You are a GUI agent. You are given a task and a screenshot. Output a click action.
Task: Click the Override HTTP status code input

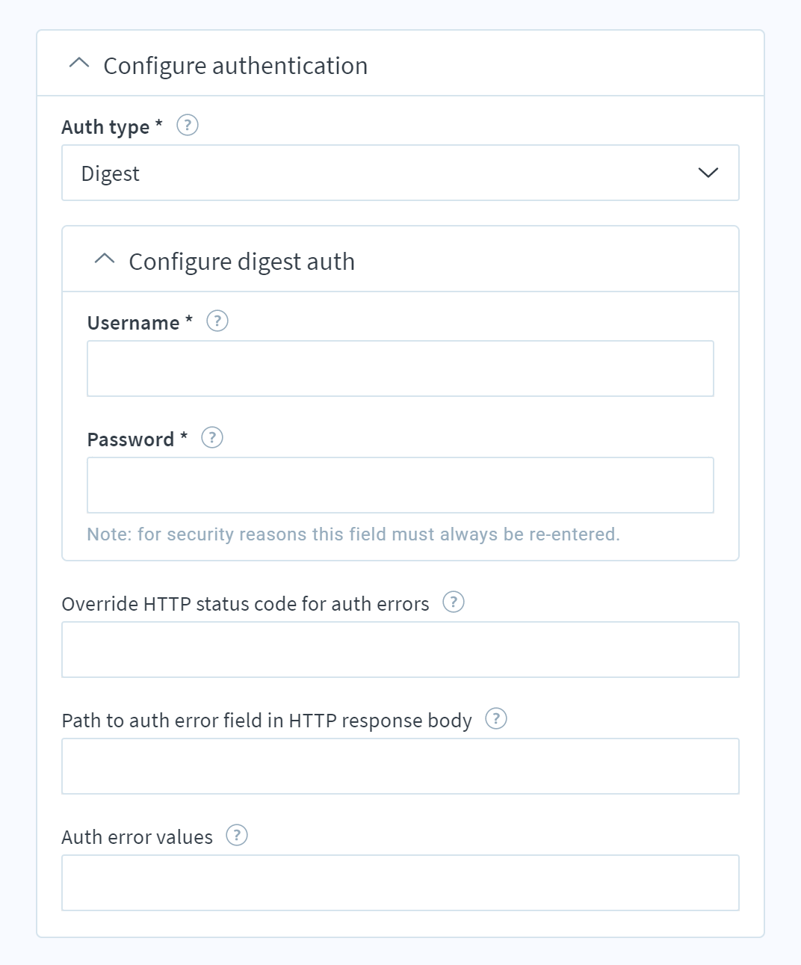click(x=400, y=649)
